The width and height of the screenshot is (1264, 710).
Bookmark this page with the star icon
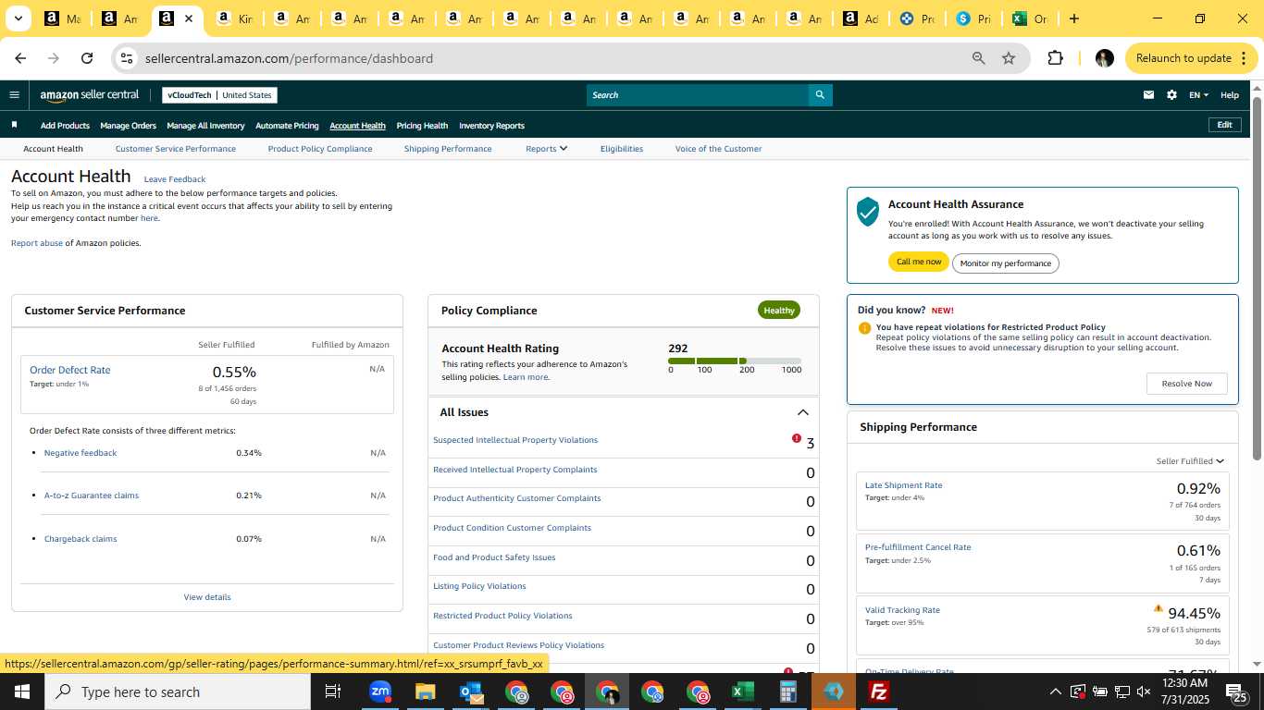click(x=1009, y=58)
